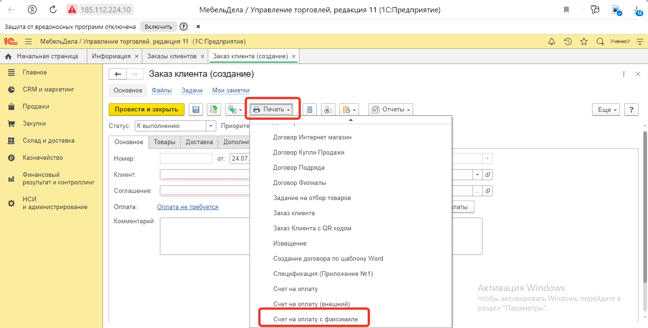648x328 pixels.
Task: Open the 'Create based on' dropdown icon
Action: coord(234,109)
